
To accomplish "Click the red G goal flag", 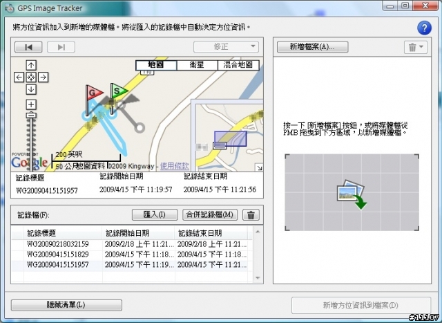I will pyautogui.click(x=93, y=93).
